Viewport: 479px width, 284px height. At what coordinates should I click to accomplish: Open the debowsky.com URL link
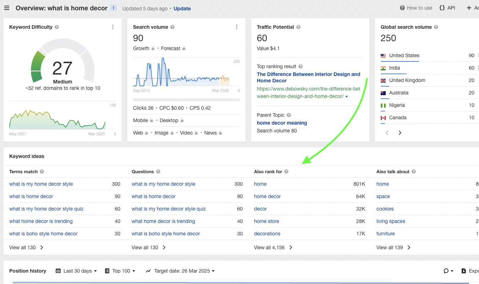[x=309, y=93]
